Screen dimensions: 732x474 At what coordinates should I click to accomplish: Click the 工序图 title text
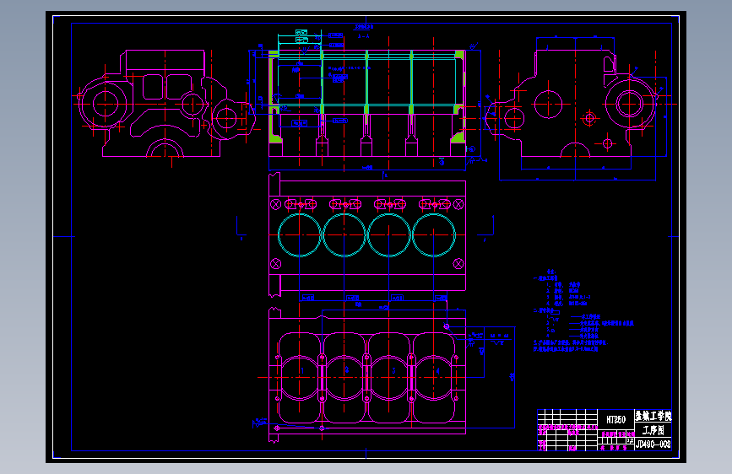pyautogui.click(x=653, y=430)
